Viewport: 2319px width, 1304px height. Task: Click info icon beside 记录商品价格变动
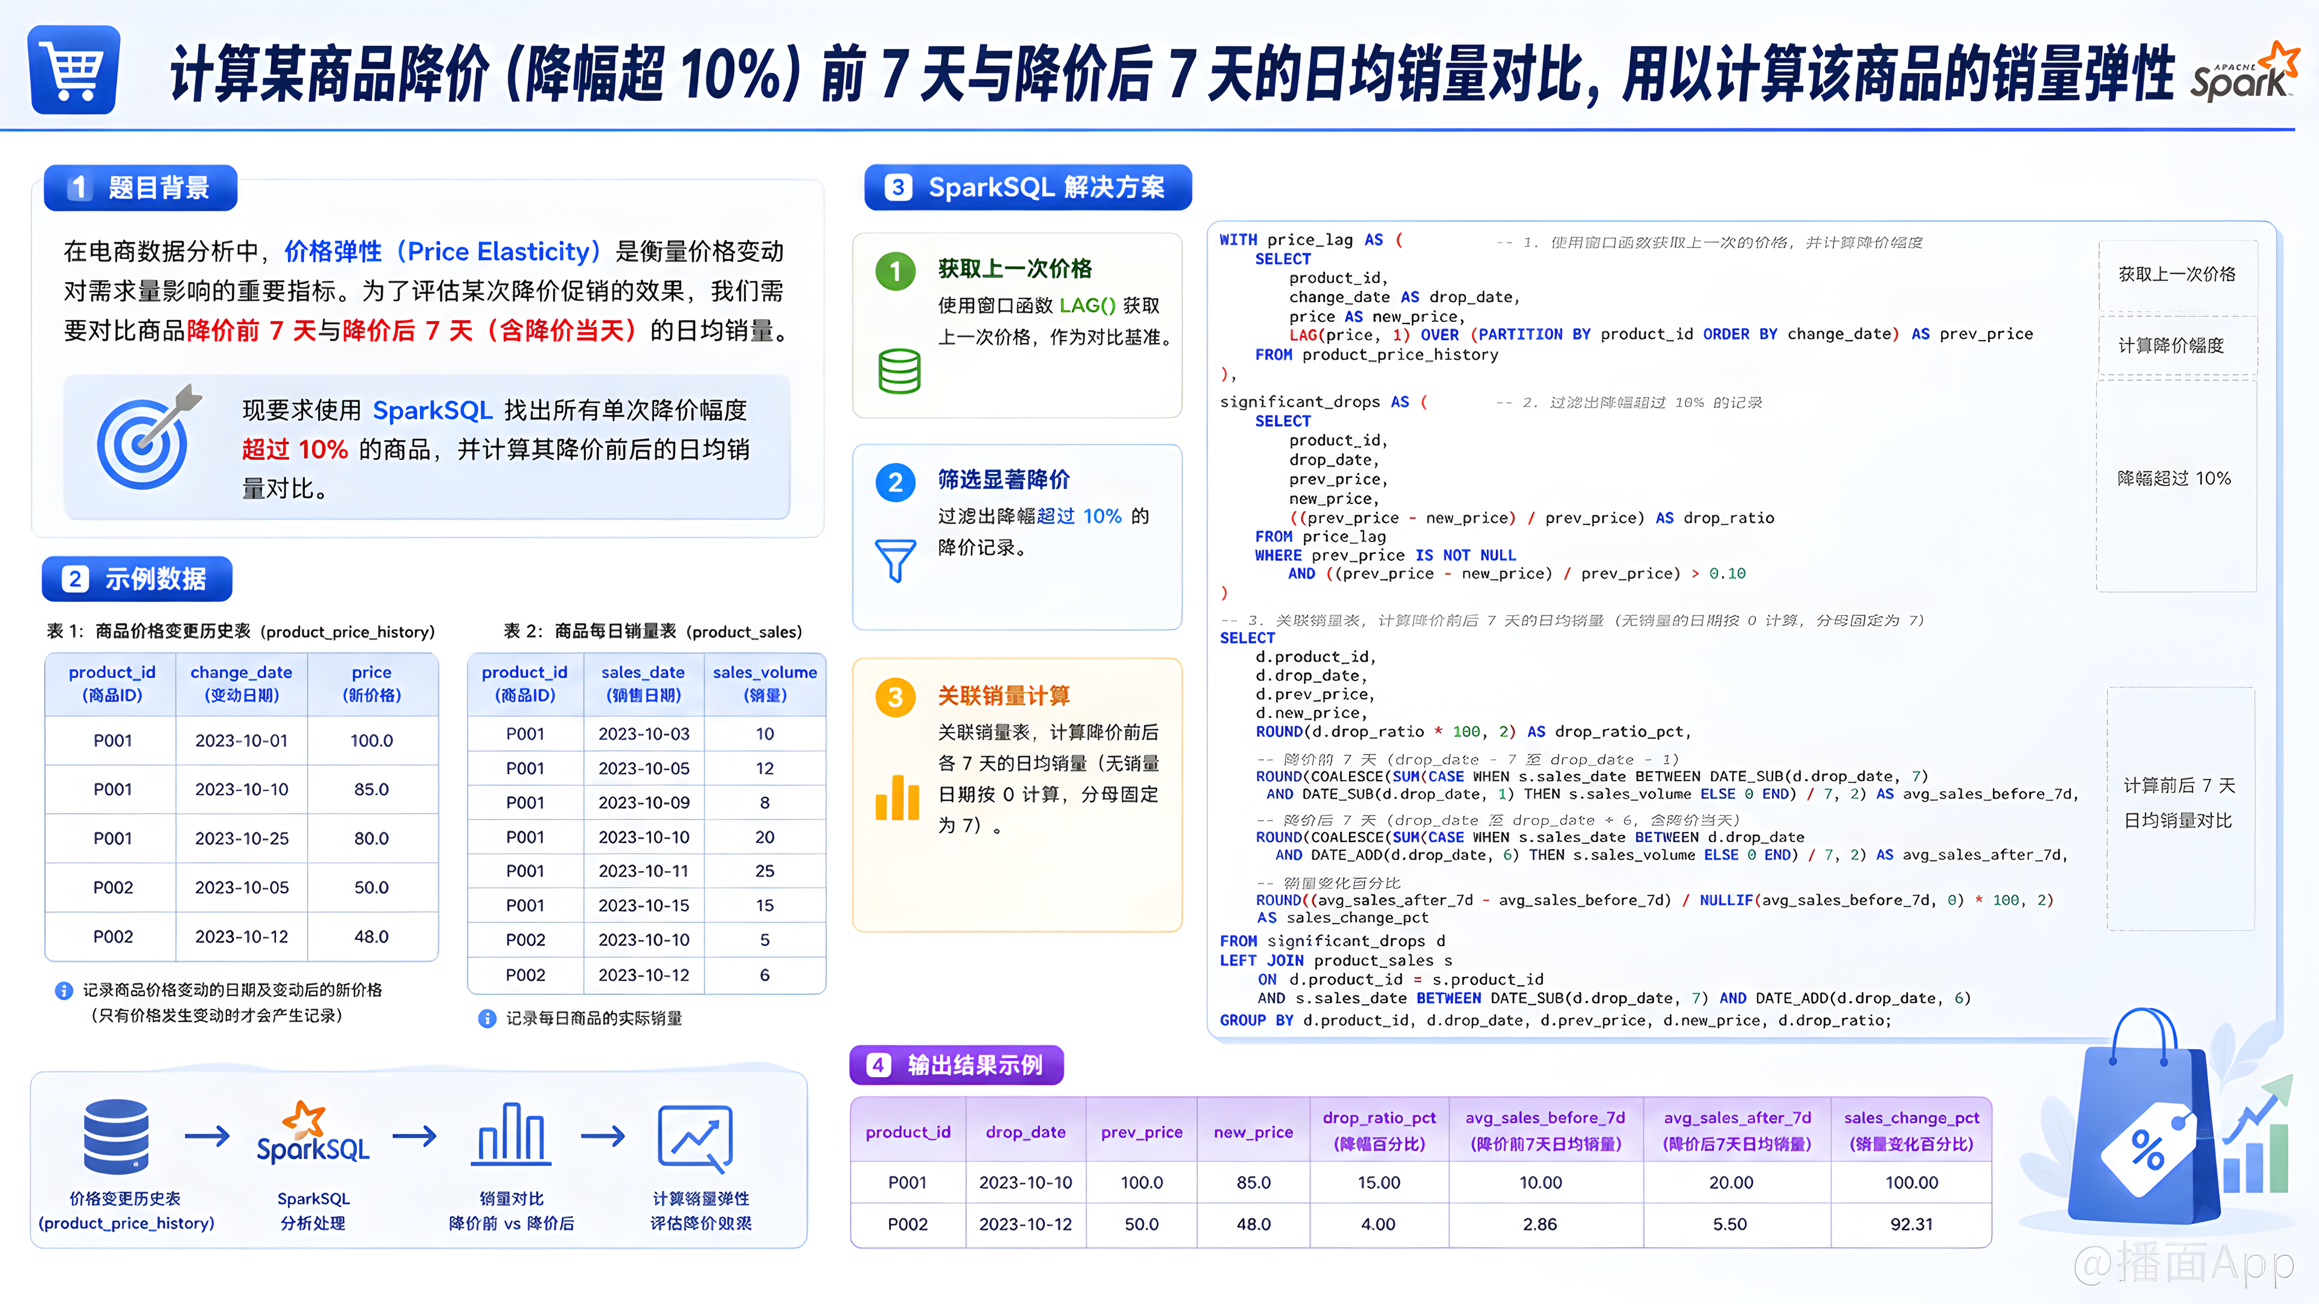[x=64, y=991]
